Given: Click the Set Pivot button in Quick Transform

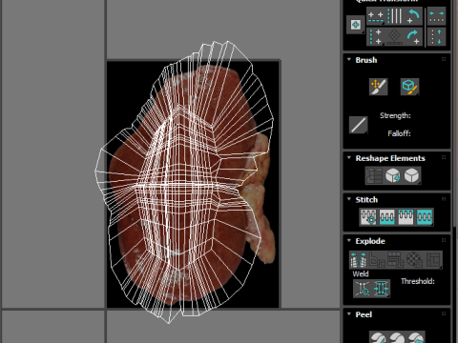Looking at the screenshot, I should pyautogui.click(x=356, y=25).
